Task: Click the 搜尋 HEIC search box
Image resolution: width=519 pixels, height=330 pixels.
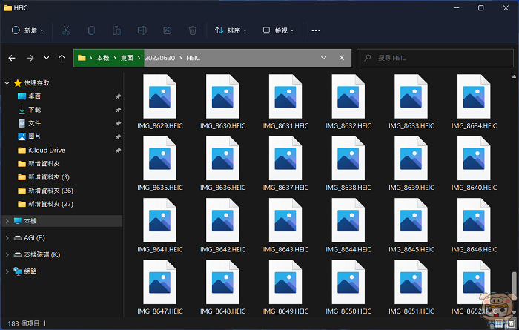Action: coord(434,58)
